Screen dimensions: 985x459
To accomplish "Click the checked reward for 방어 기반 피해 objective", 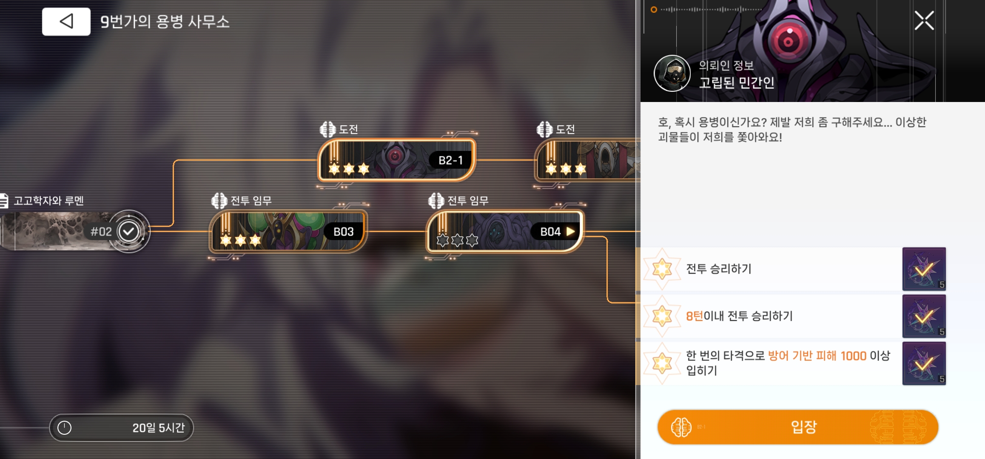I will (924, 363).
